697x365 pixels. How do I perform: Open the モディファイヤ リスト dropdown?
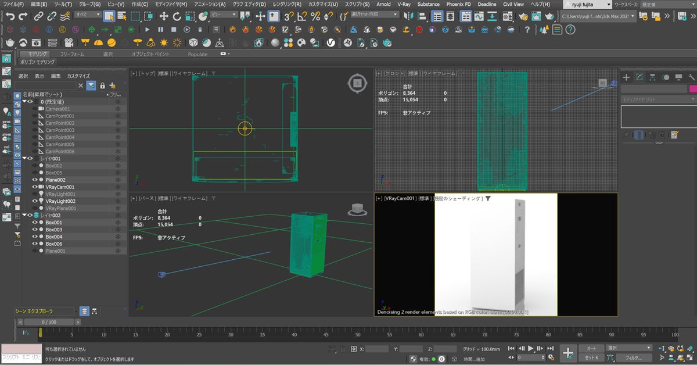659,100
